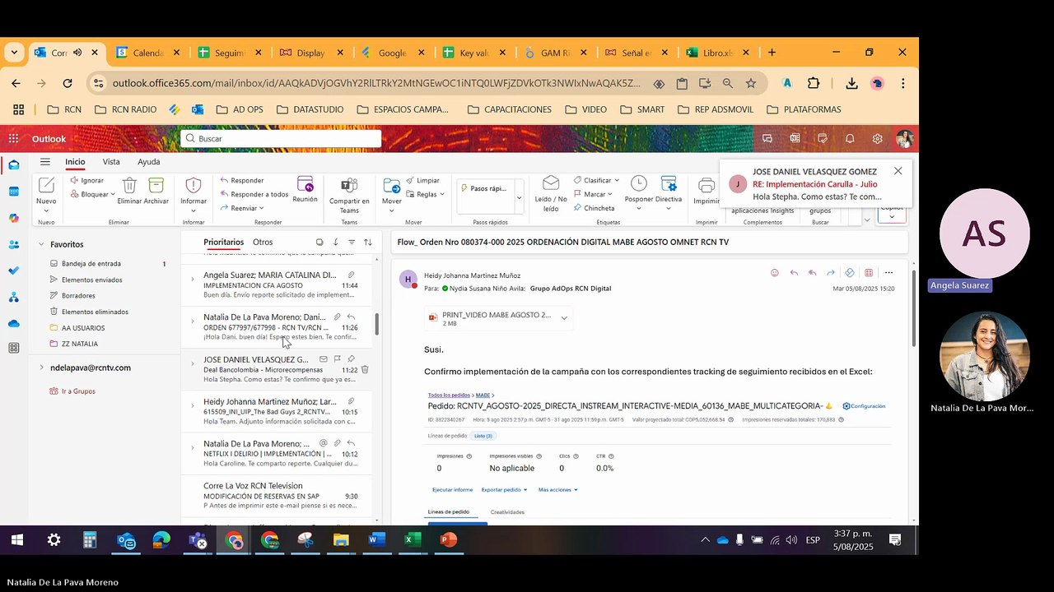
Task: Open Calendar from the Outlook left rail
Action: tap(14, 192)
